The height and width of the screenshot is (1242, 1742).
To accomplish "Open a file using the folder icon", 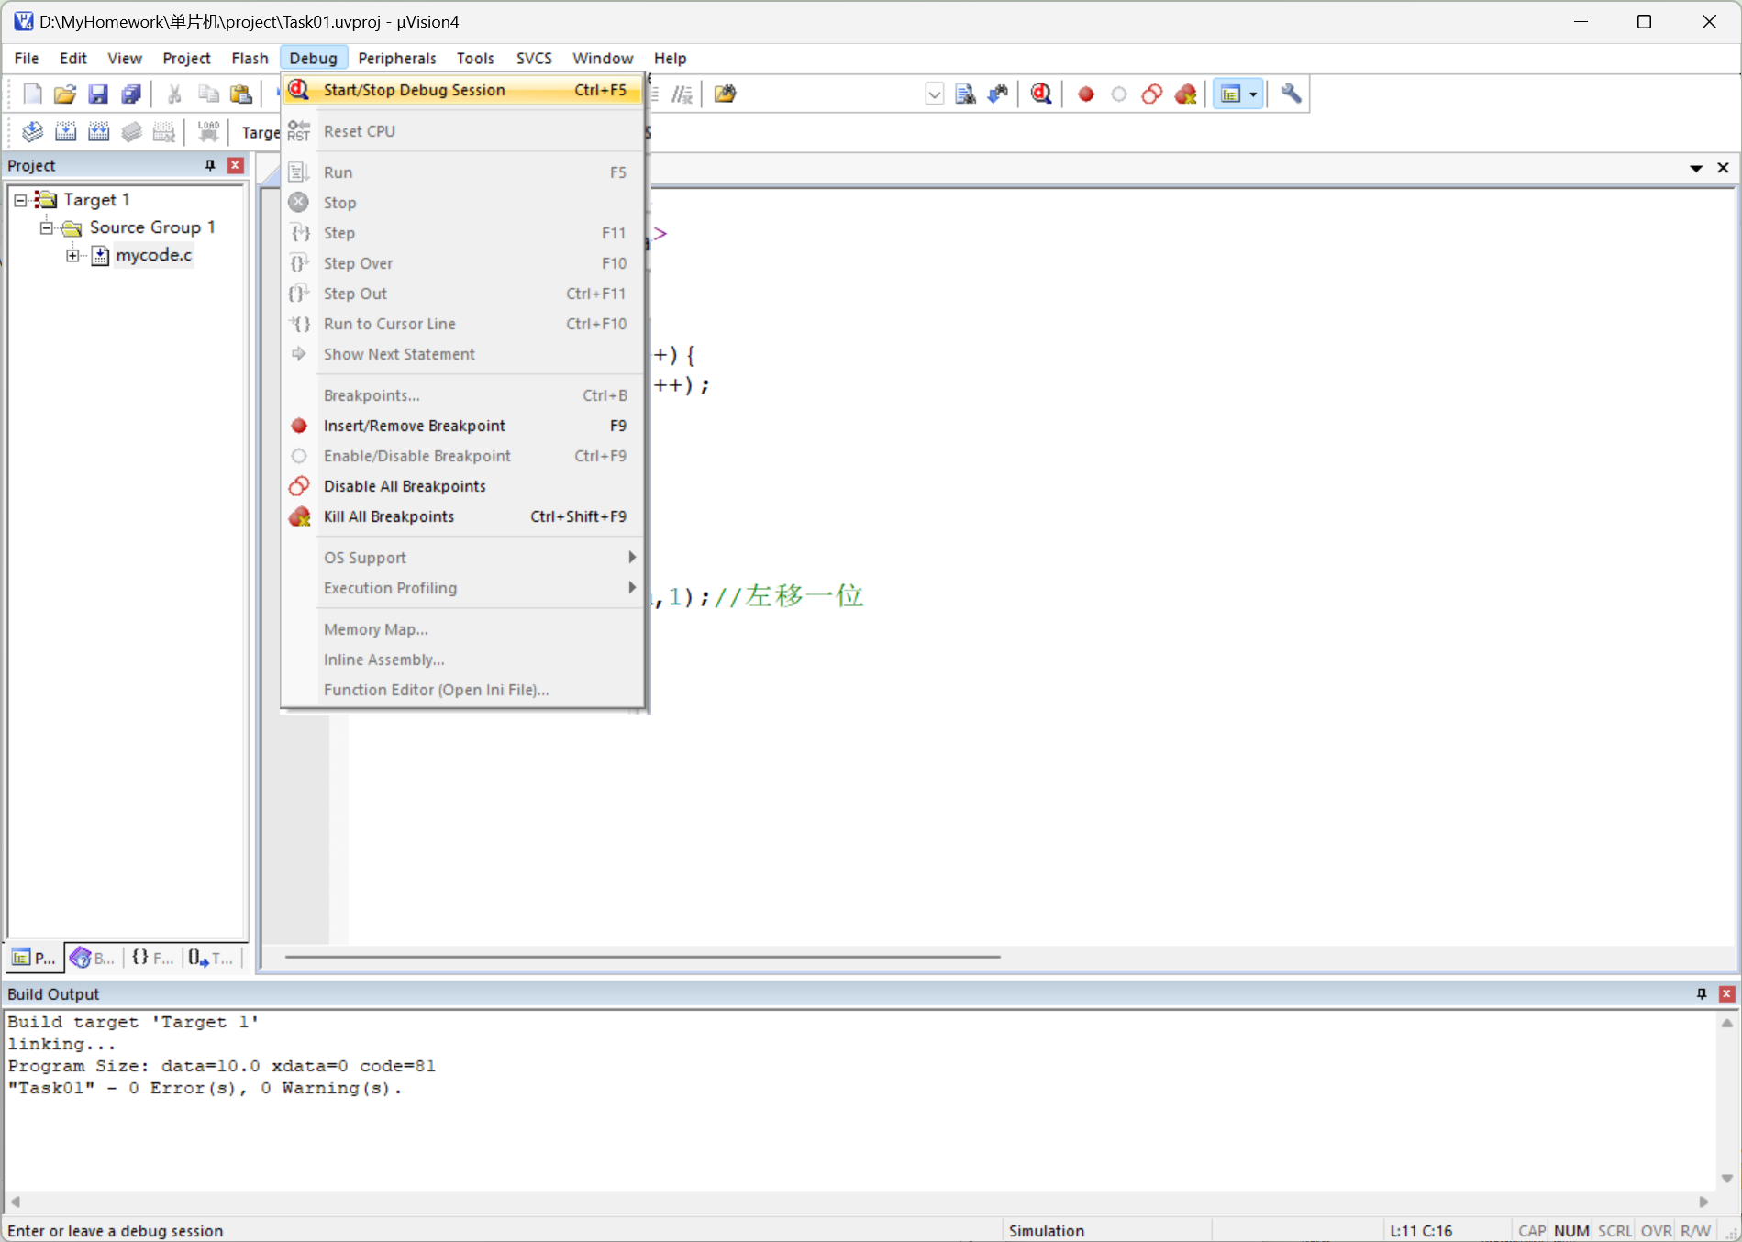I will (x=65, y=94).
